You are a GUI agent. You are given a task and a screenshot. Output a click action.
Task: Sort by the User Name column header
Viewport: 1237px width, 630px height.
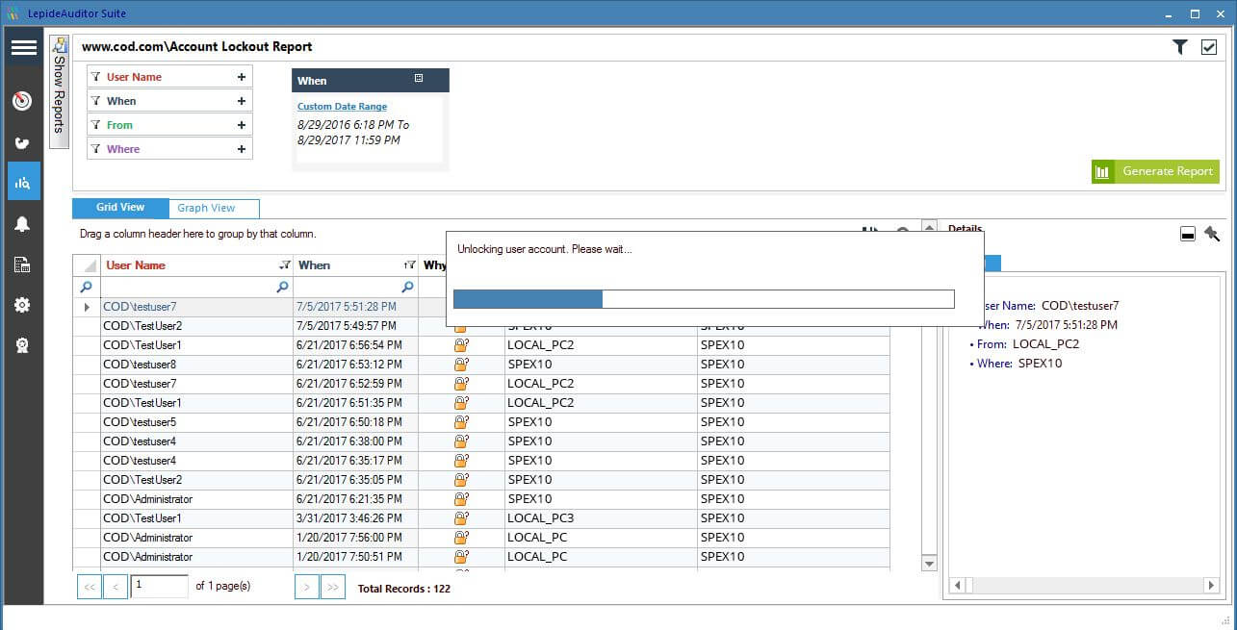tap(136, 265)
